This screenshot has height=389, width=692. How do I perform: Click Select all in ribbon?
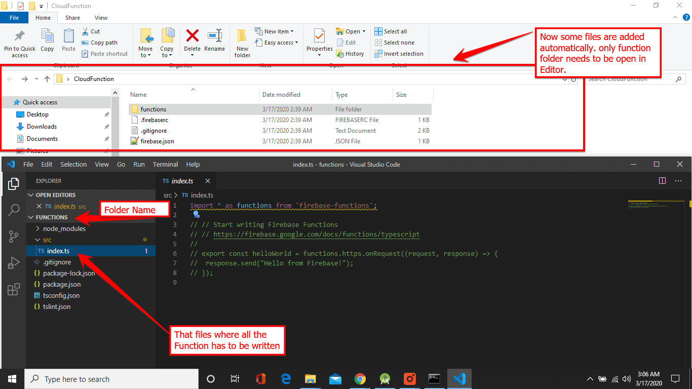coord(391,31)
